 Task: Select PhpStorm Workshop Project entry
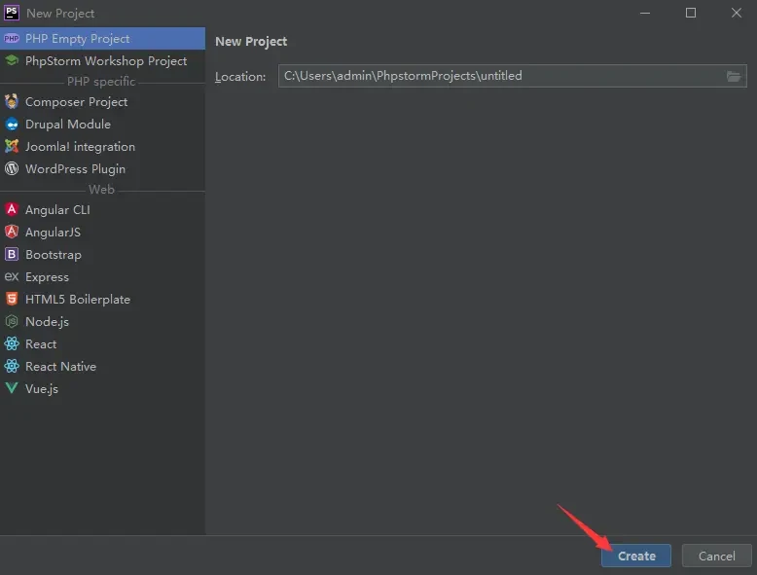(102, 61)
